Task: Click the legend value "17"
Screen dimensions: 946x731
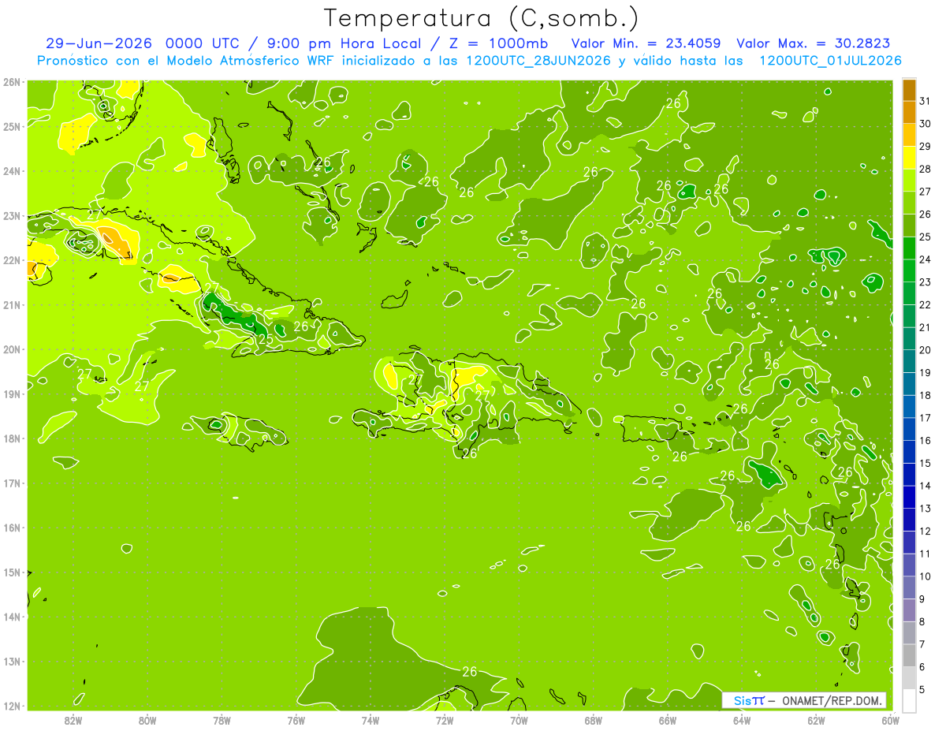Action: pyautogui.click(x=925, y=418)
